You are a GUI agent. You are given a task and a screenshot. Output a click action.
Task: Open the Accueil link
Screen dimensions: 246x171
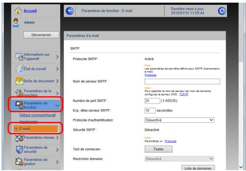[x=30, y=11]
